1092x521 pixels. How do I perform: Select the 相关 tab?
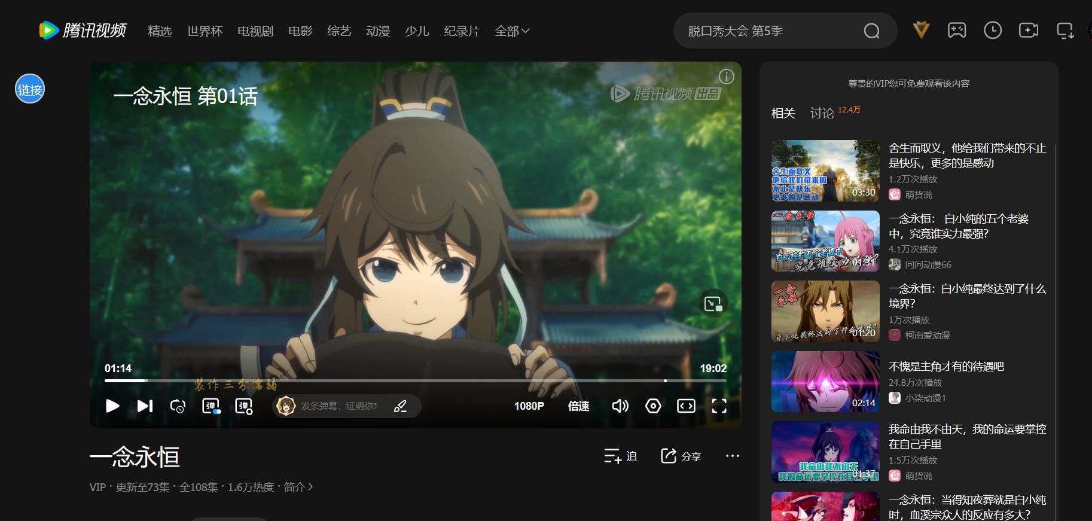783,113
